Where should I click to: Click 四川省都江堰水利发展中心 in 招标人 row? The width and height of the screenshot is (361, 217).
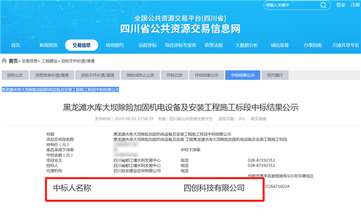click(x=137, y=166)
